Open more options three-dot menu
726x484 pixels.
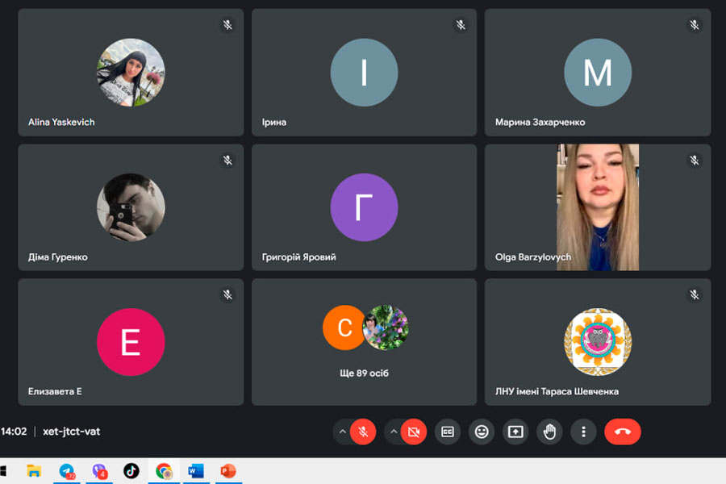point(583,432)
